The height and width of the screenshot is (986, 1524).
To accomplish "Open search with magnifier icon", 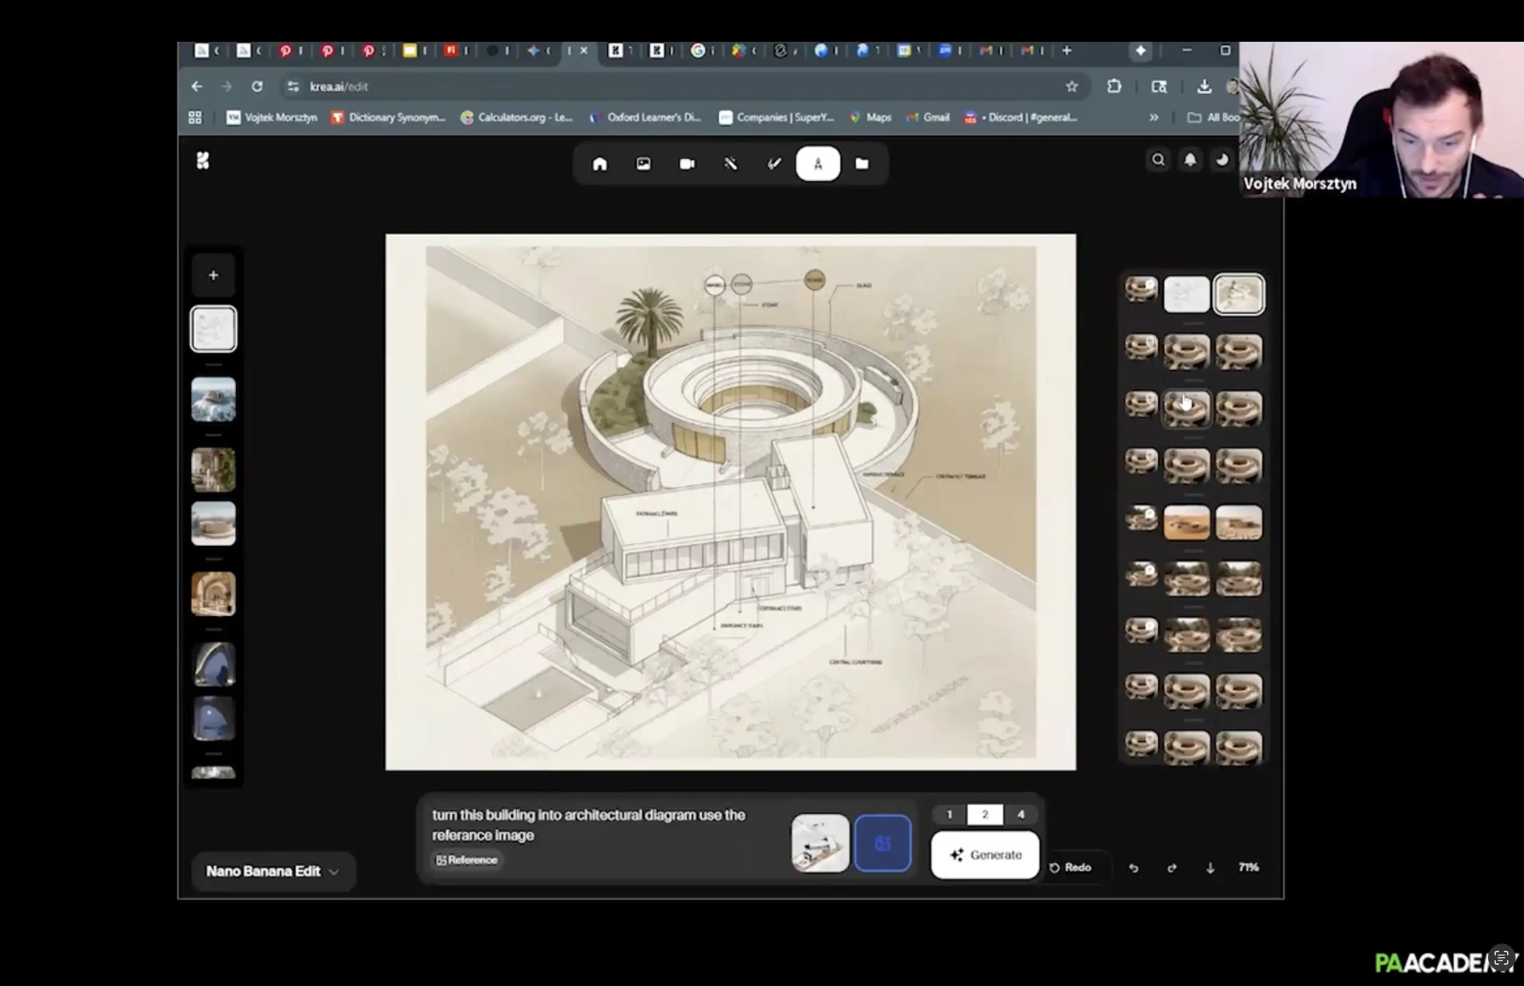I will pyautogui.click(x=1158, y=160).
